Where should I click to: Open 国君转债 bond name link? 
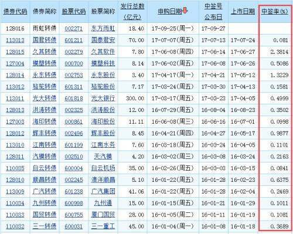[45, 40]
